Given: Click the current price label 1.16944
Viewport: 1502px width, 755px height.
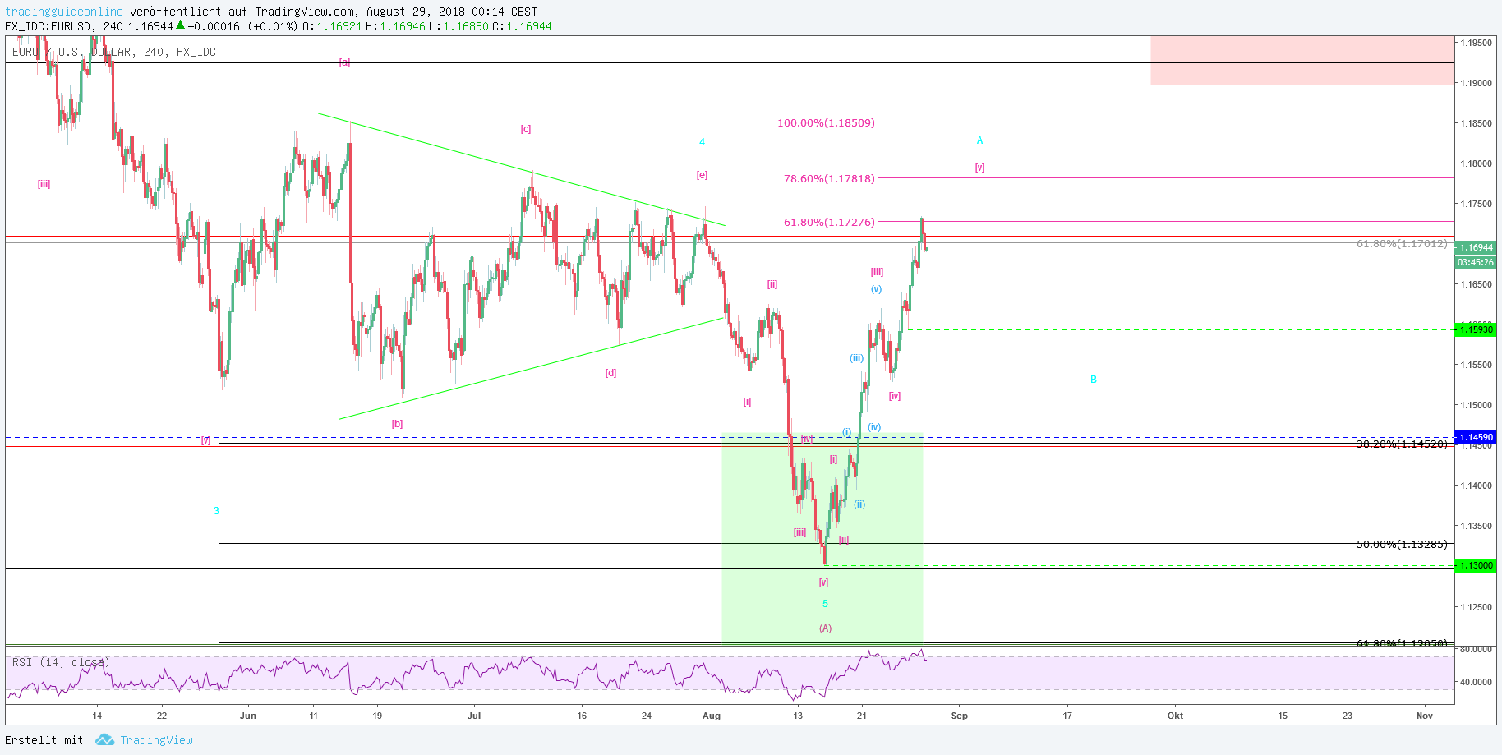Looking at the screenshot, I should tap(1476, 247).
